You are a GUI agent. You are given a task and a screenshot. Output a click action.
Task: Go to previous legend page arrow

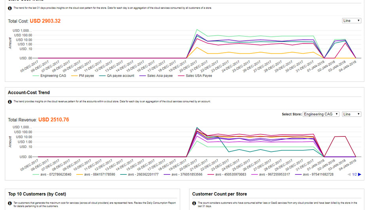[x=349, y=174]
